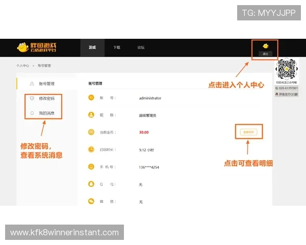Click the avatar icon of the 昵称 row
Viewport: 306px width, 245px height.
click(91, 115)
